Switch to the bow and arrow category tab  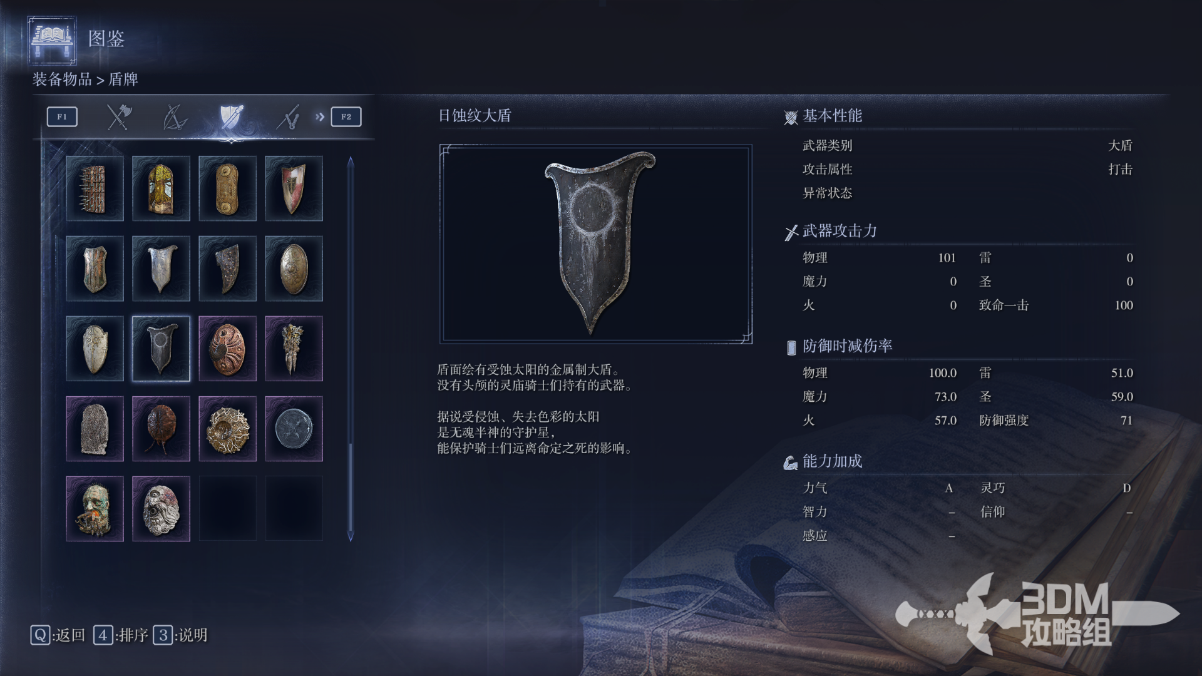tap(175, 117)
